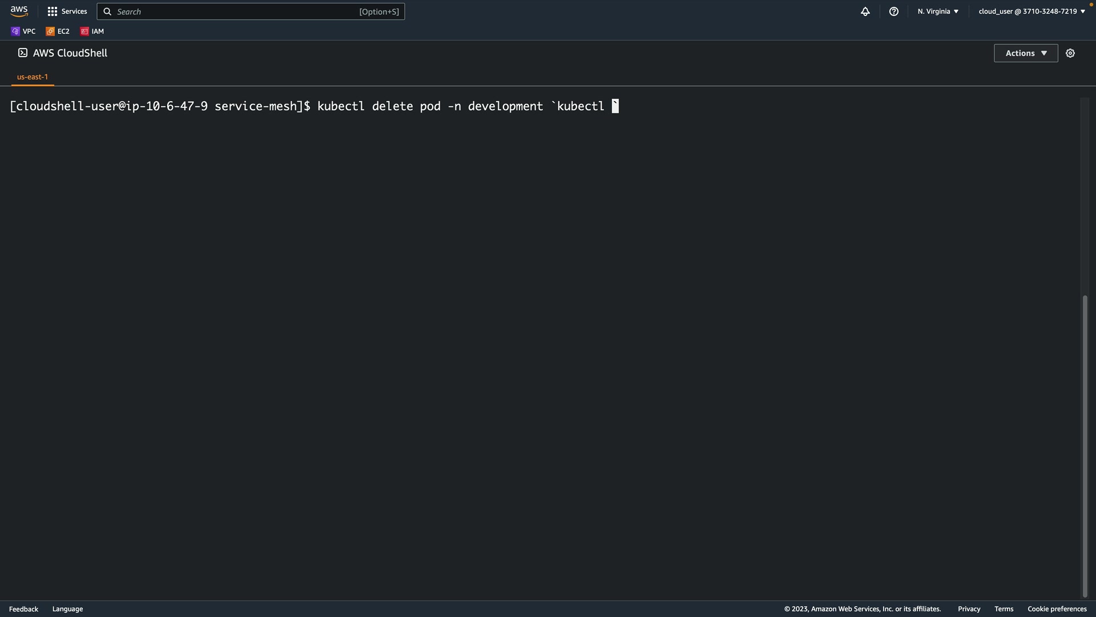Open CloudShell settings gear icon
The width and height of the screenshot is (1096, 617).
(1070, 53)
